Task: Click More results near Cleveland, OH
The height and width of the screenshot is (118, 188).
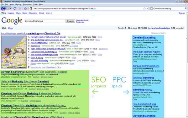Action: (x=46, y=67)
